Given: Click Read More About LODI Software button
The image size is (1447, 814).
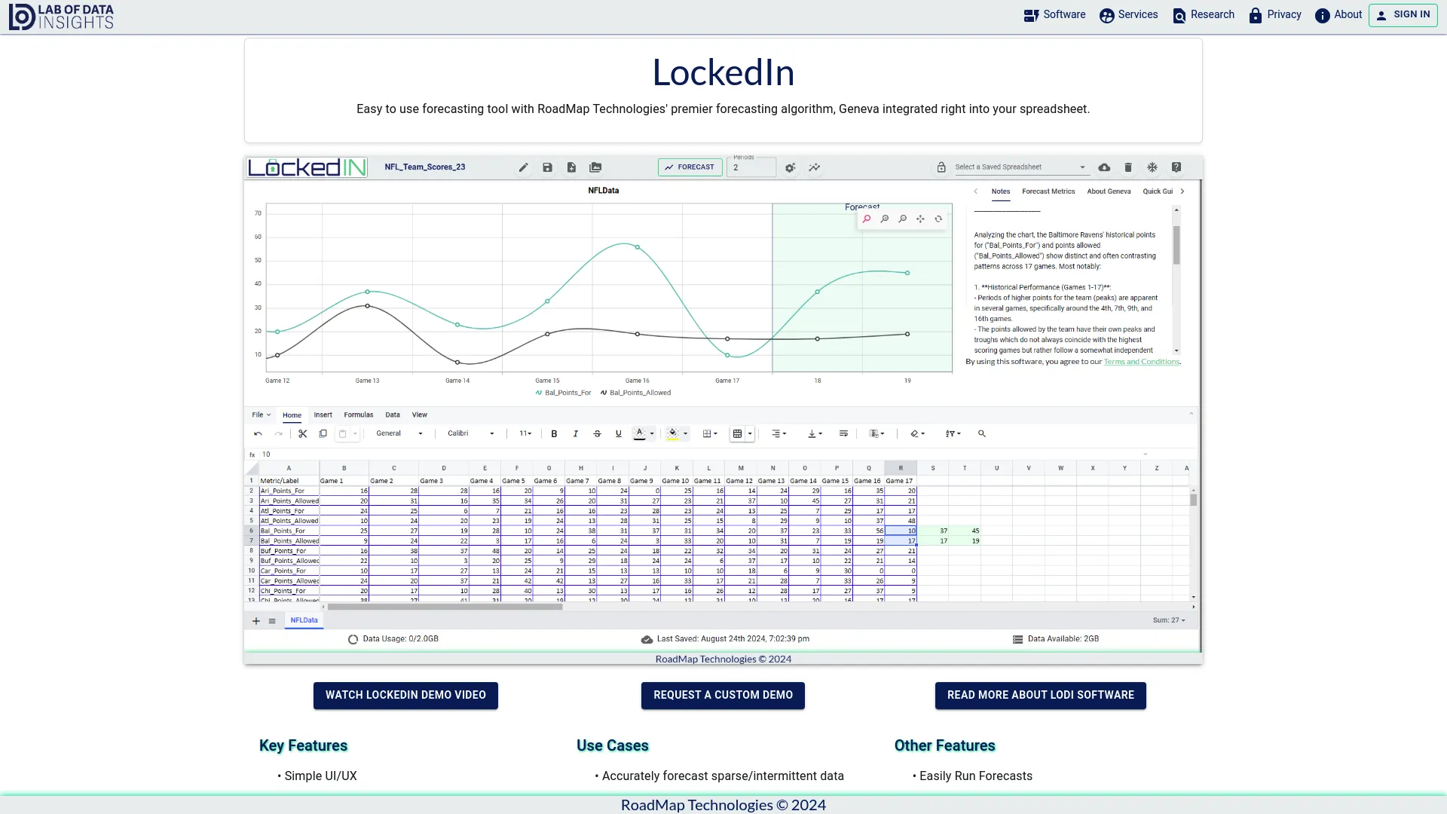Looking at the screenshot, I should 1041,696.
